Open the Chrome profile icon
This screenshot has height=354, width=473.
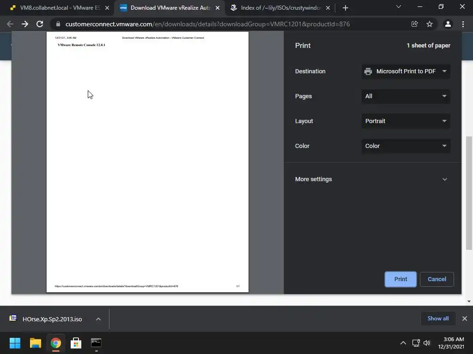pos(448,24)
